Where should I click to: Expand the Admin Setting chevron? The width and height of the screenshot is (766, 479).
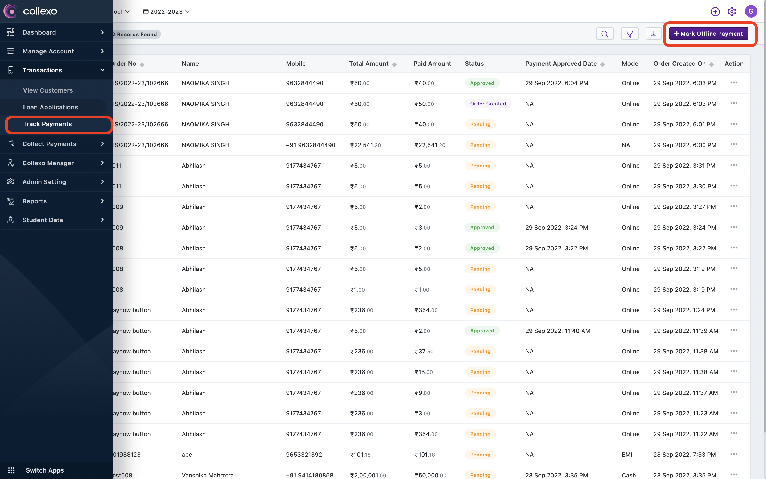102,181
